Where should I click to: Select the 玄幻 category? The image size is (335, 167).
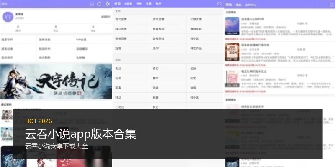(118, 68)
